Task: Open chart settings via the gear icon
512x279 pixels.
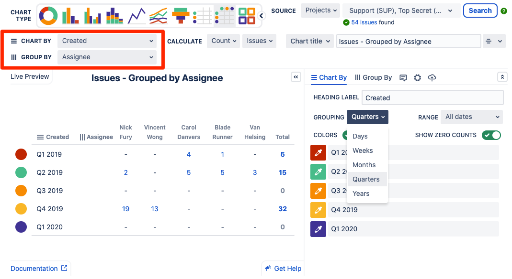Action: pyautogui.click(x=417, y=77)
